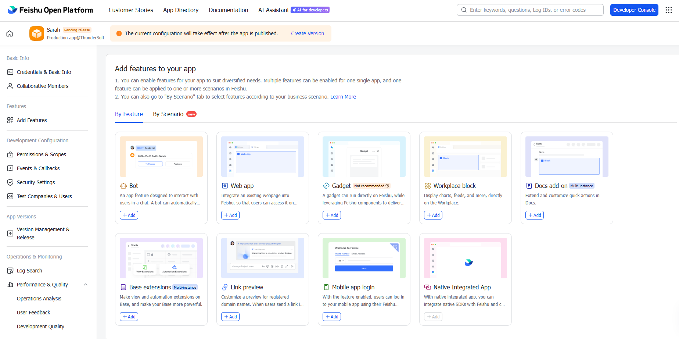This screenshot has height=339, width=679.
Task: Collapse the Performance & Quality section
Action: click(x=86, y=285)
